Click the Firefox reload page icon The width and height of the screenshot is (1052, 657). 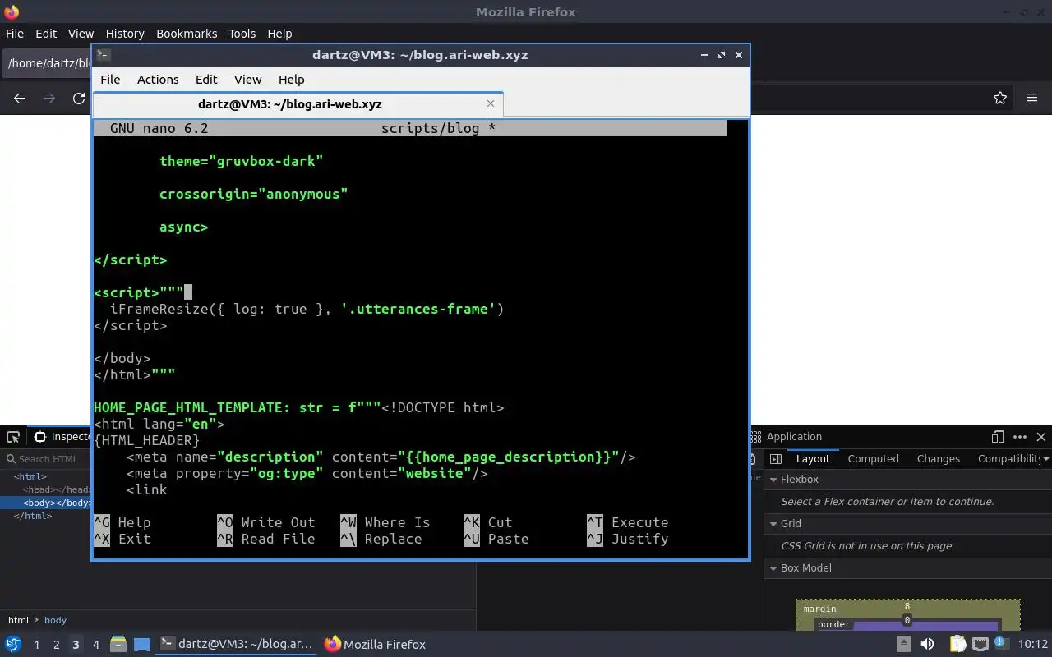click(79, 98)
